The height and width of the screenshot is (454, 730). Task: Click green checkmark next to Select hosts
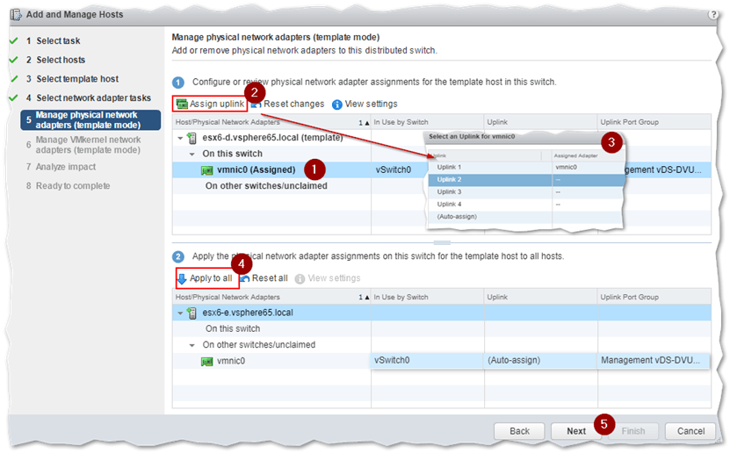(x=13, y=60)
